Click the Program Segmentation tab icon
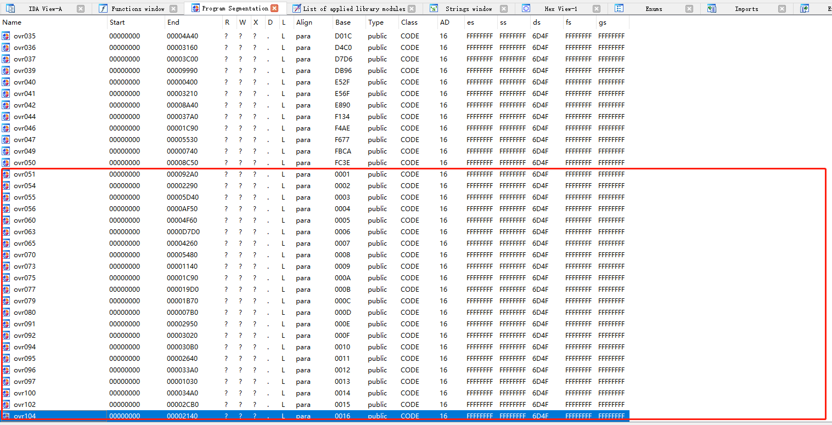This screenshot has width=832, height=425. (x=195, y=8)
